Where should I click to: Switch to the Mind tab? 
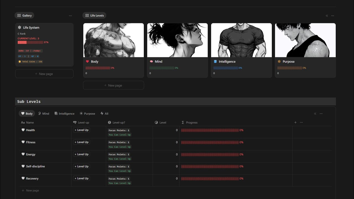click(x=44, y=114)
